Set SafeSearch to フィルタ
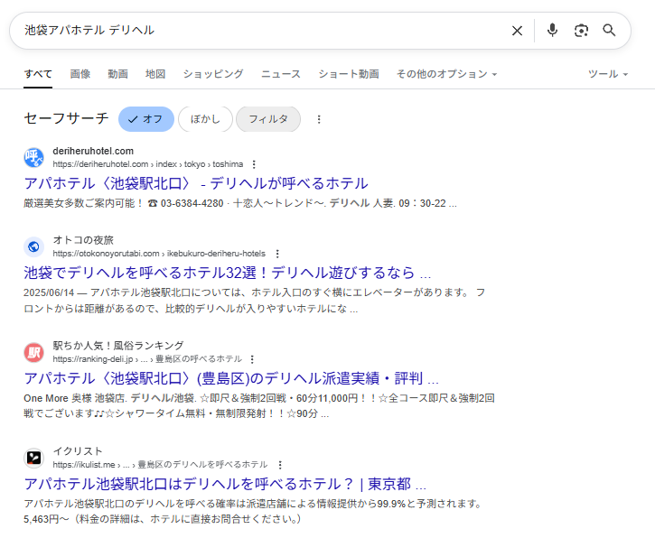 267,119
